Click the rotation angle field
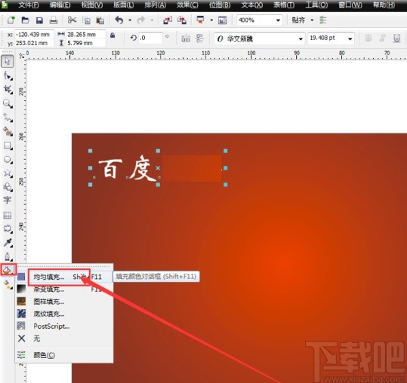The image size is (407, 383). coord(150,38)
